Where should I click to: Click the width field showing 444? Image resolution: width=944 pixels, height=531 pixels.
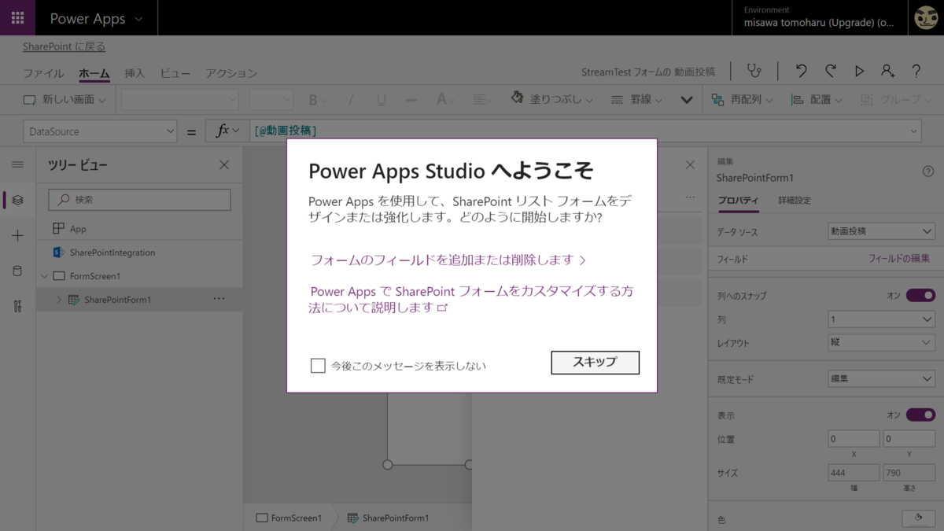(854, 473)
